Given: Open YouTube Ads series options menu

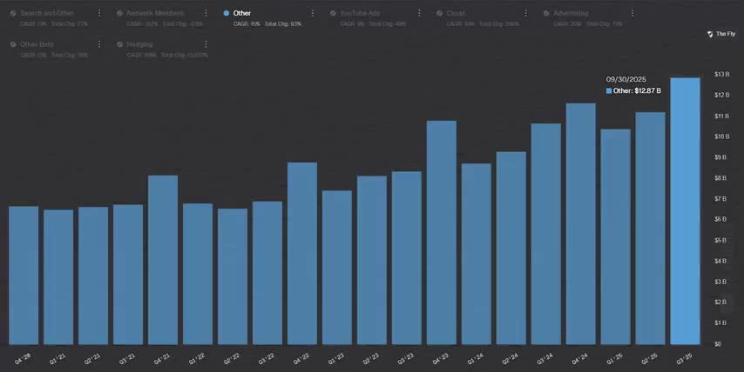Looking at the screenshot, I should [x=419, y=14].
